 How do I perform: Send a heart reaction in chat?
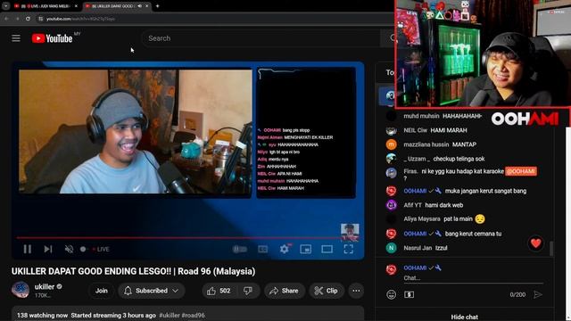point(535,243)
